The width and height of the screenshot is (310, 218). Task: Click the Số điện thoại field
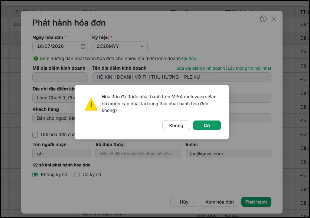(x=138, y=153)
